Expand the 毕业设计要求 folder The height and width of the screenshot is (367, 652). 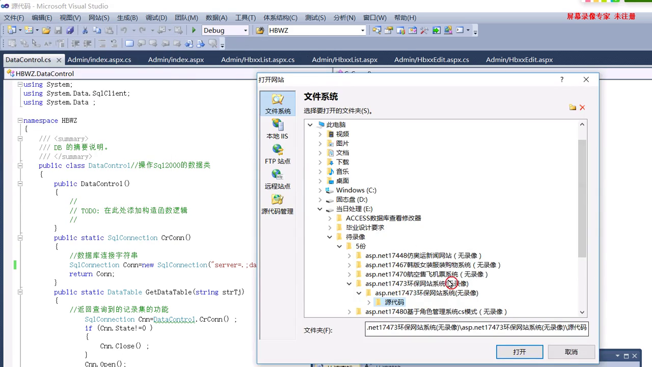click(x=330, y=228)
